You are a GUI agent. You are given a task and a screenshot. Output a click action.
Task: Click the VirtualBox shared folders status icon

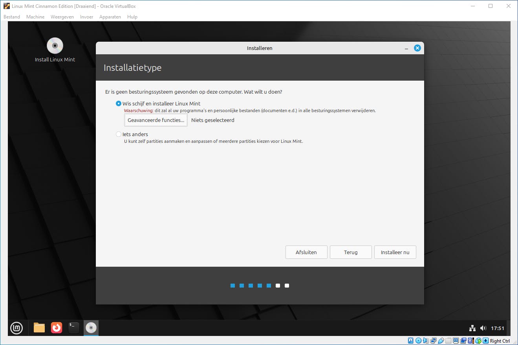point(448,341)
